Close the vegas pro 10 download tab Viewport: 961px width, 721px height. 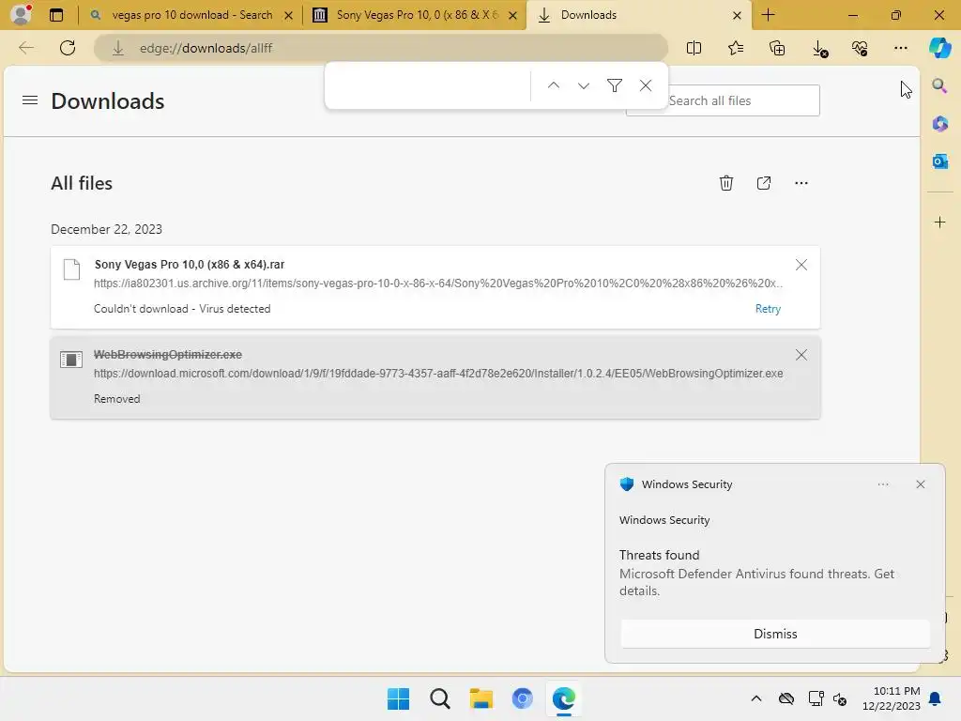pyautogui.click(x=288, y=15)
